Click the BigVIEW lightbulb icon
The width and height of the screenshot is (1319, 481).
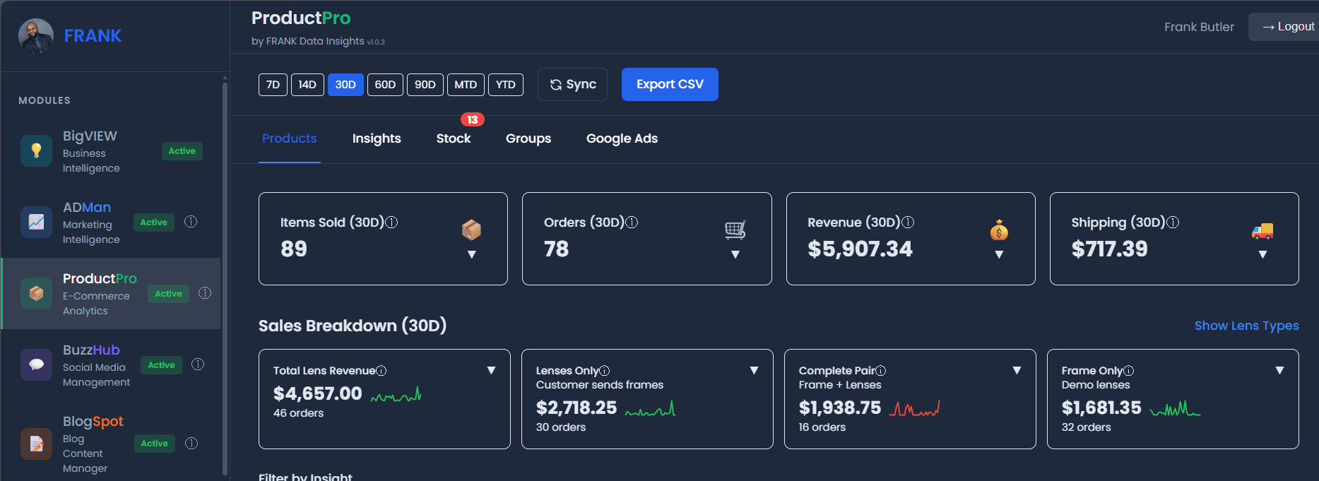tap(36, 150)
